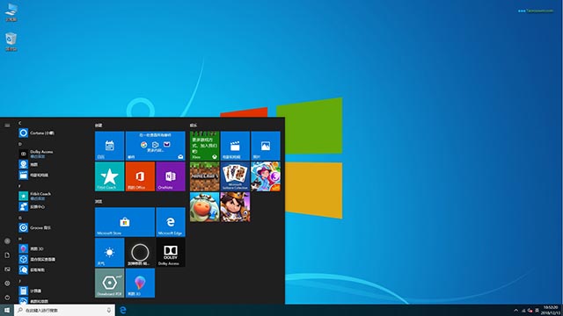Open the crowned king game tile
Viewport: 563px width, 316px height.
(235, 207)
